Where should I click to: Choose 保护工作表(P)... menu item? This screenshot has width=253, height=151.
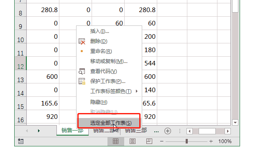(x=107, y=81)
